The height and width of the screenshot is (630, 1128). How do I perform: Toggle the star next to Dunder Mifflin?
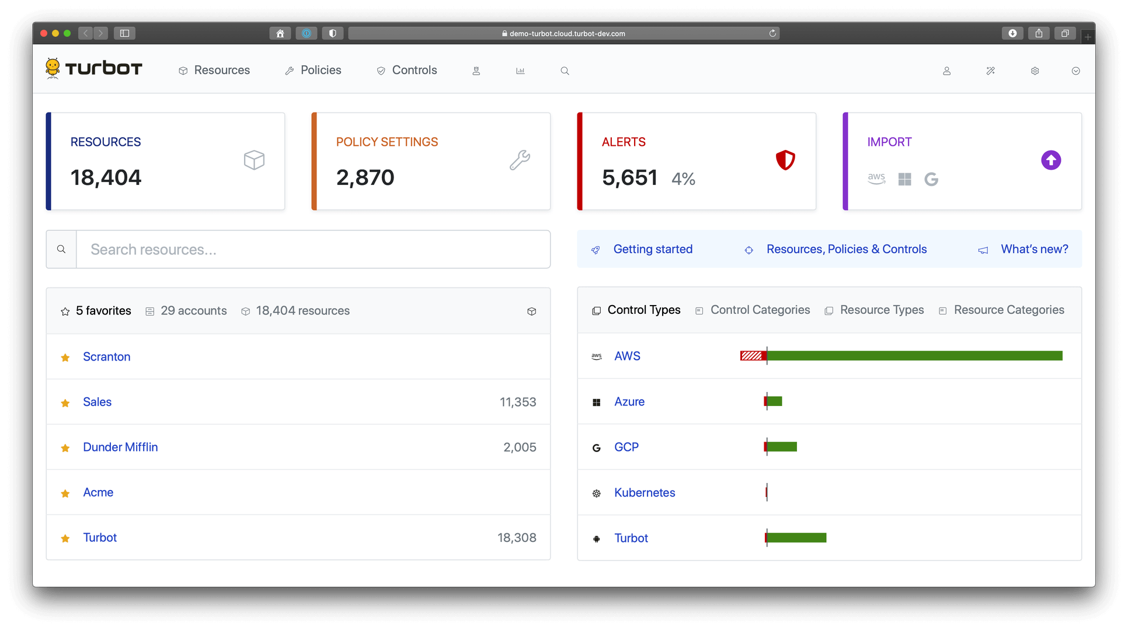point(65,448)
